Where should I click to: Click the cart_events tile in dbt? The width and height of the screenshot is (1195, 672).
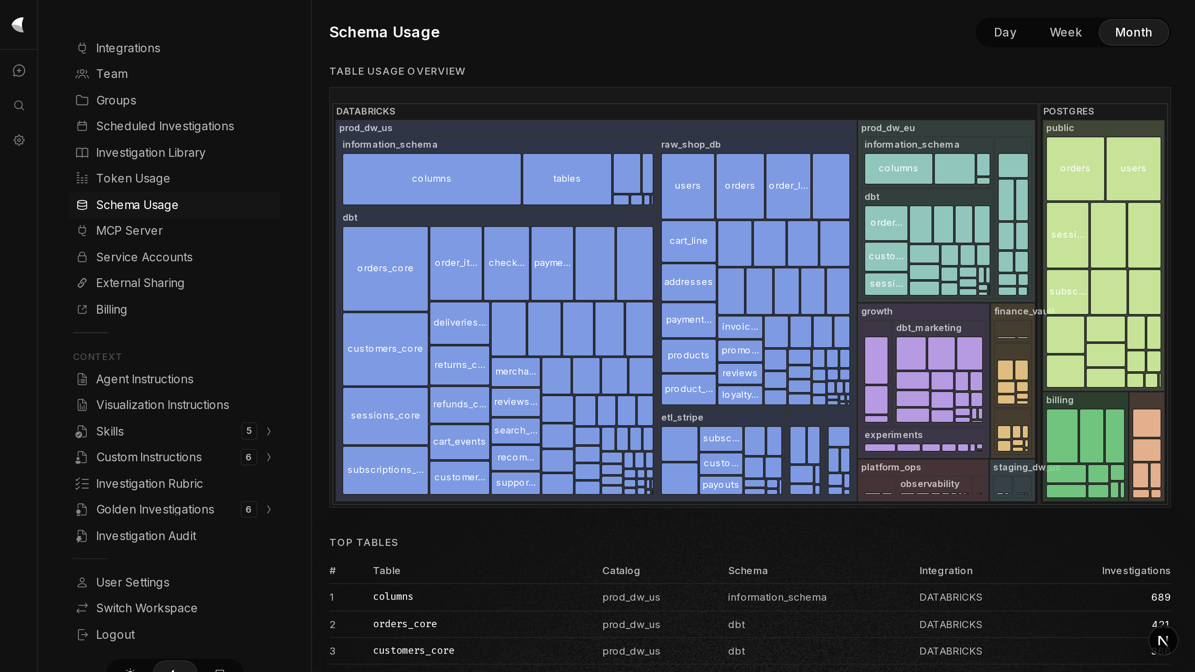459,442
